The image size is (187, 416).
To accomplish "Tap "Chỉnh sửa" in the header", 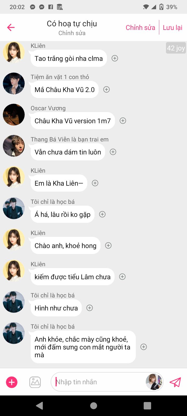I will (140, 28).
